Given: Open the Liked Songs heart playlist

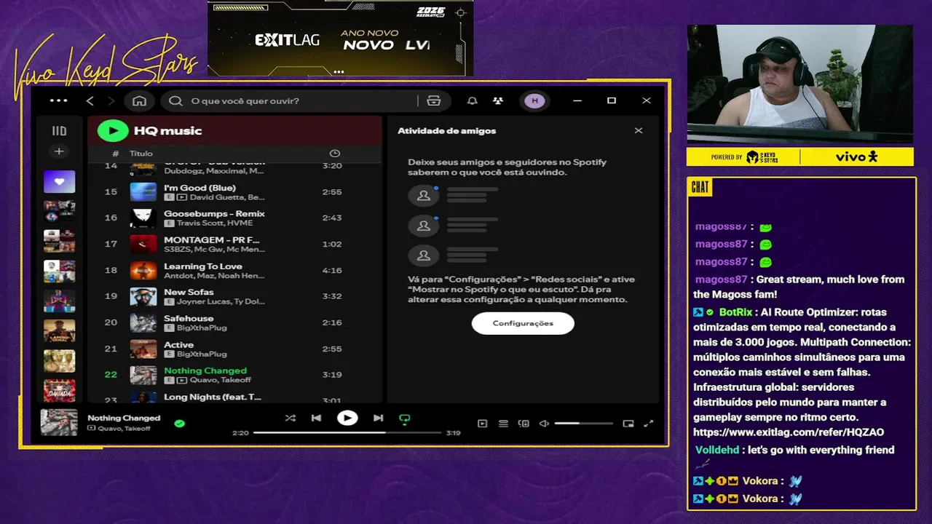Looking at the screenshot, I should [x=59, y=181].
